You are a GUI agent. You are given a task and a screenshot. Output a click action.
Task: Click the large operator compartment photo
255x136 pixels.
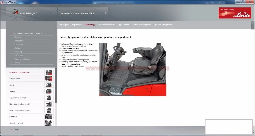coord(133,69)
